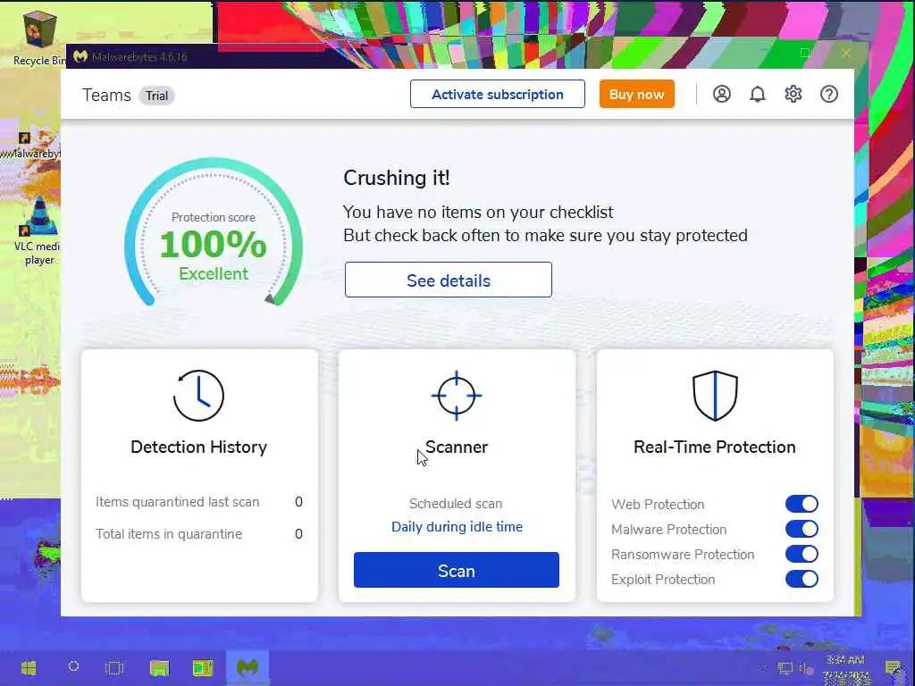Click the Scheduled scan label
Screen dimensions: 915x686
coord(456,504)
